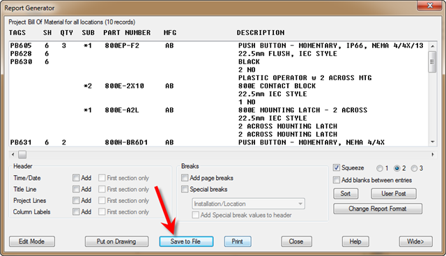Click the BLACK description line

(x=249, y=61)
